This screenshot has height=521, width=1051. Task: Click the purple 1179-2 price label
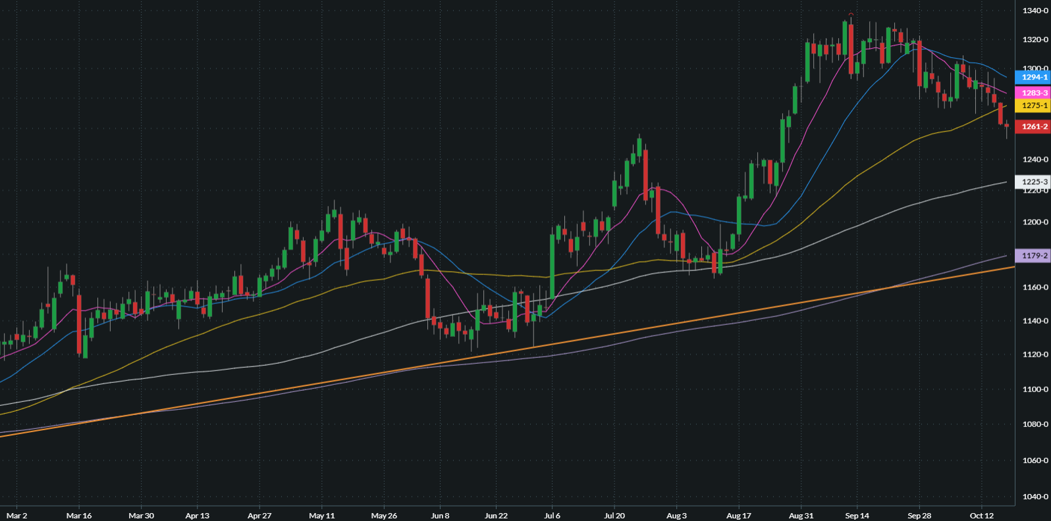pos(1033,255)
